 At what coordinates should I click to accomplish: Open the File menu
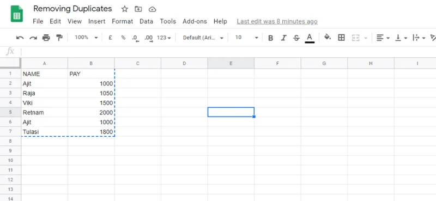click(38, 21)
